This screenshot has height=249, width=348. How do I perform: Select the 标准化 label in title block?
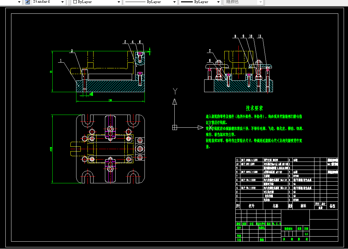pyautogui.click(x=262, y=228)
